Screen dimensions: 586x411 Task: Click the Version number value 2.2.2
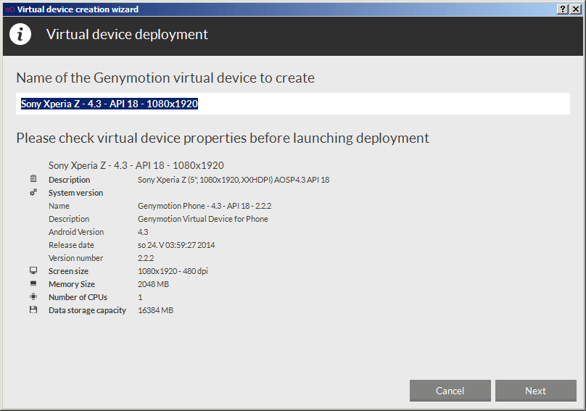146,258
